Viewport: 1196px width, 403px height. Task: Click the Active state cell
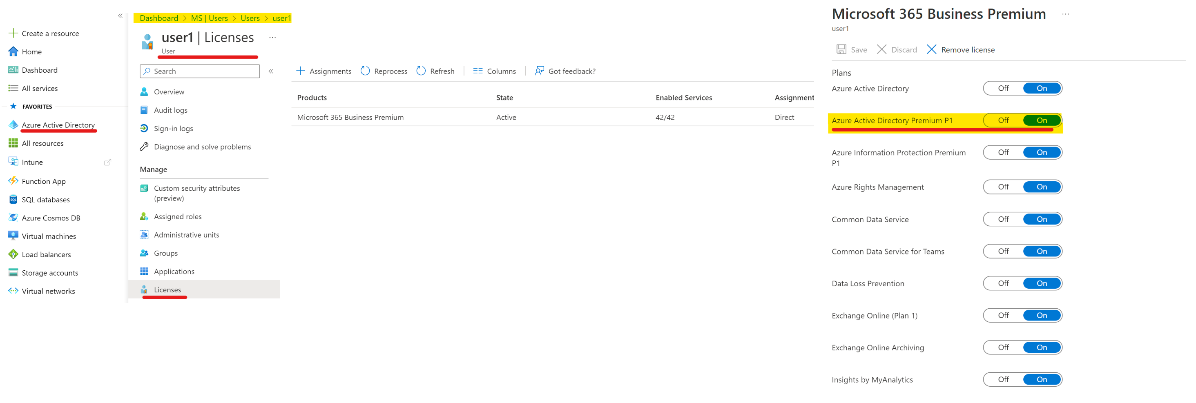(x=506, y=117)
